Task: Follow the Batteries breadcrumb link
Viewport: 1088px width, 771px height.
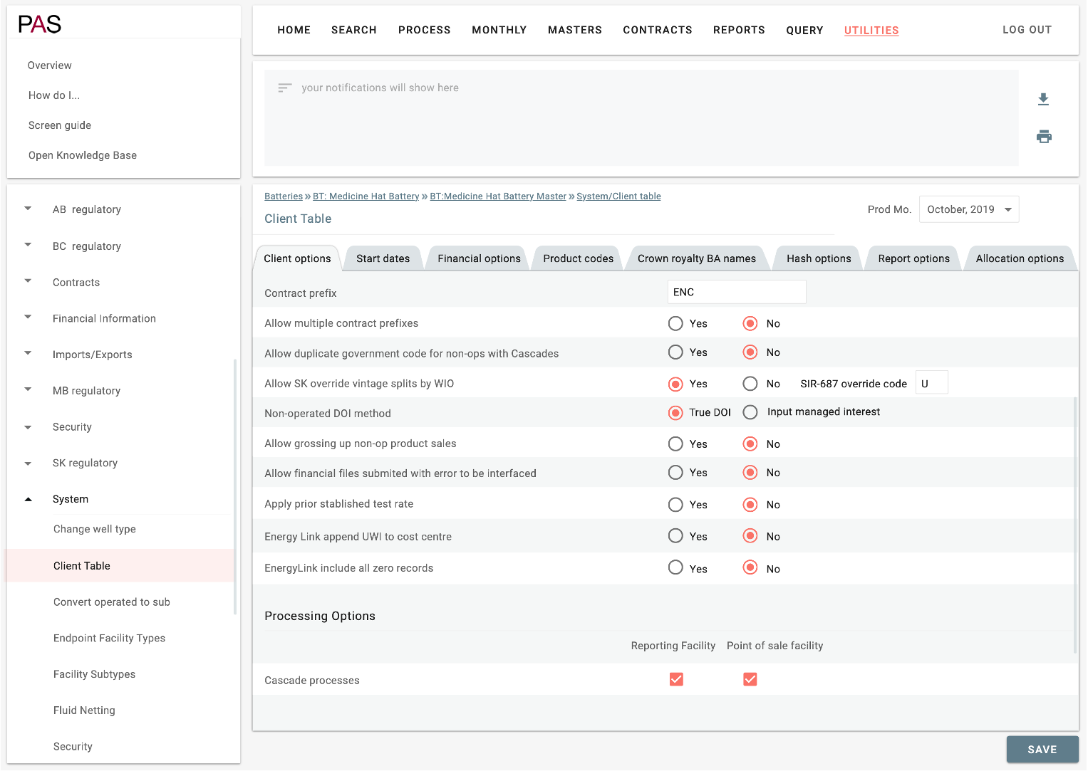Action: (x=284, y=196)
